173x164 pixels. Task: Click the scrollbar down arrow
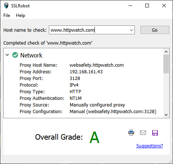point(166,115)
